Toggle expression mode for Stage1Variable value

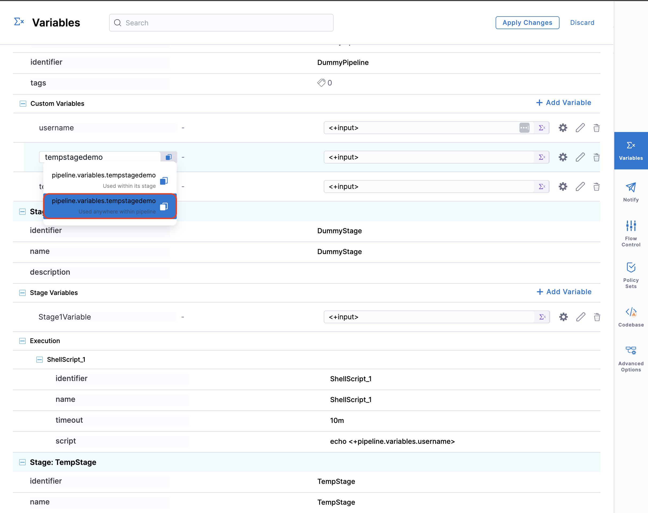[x=542, y=317]
